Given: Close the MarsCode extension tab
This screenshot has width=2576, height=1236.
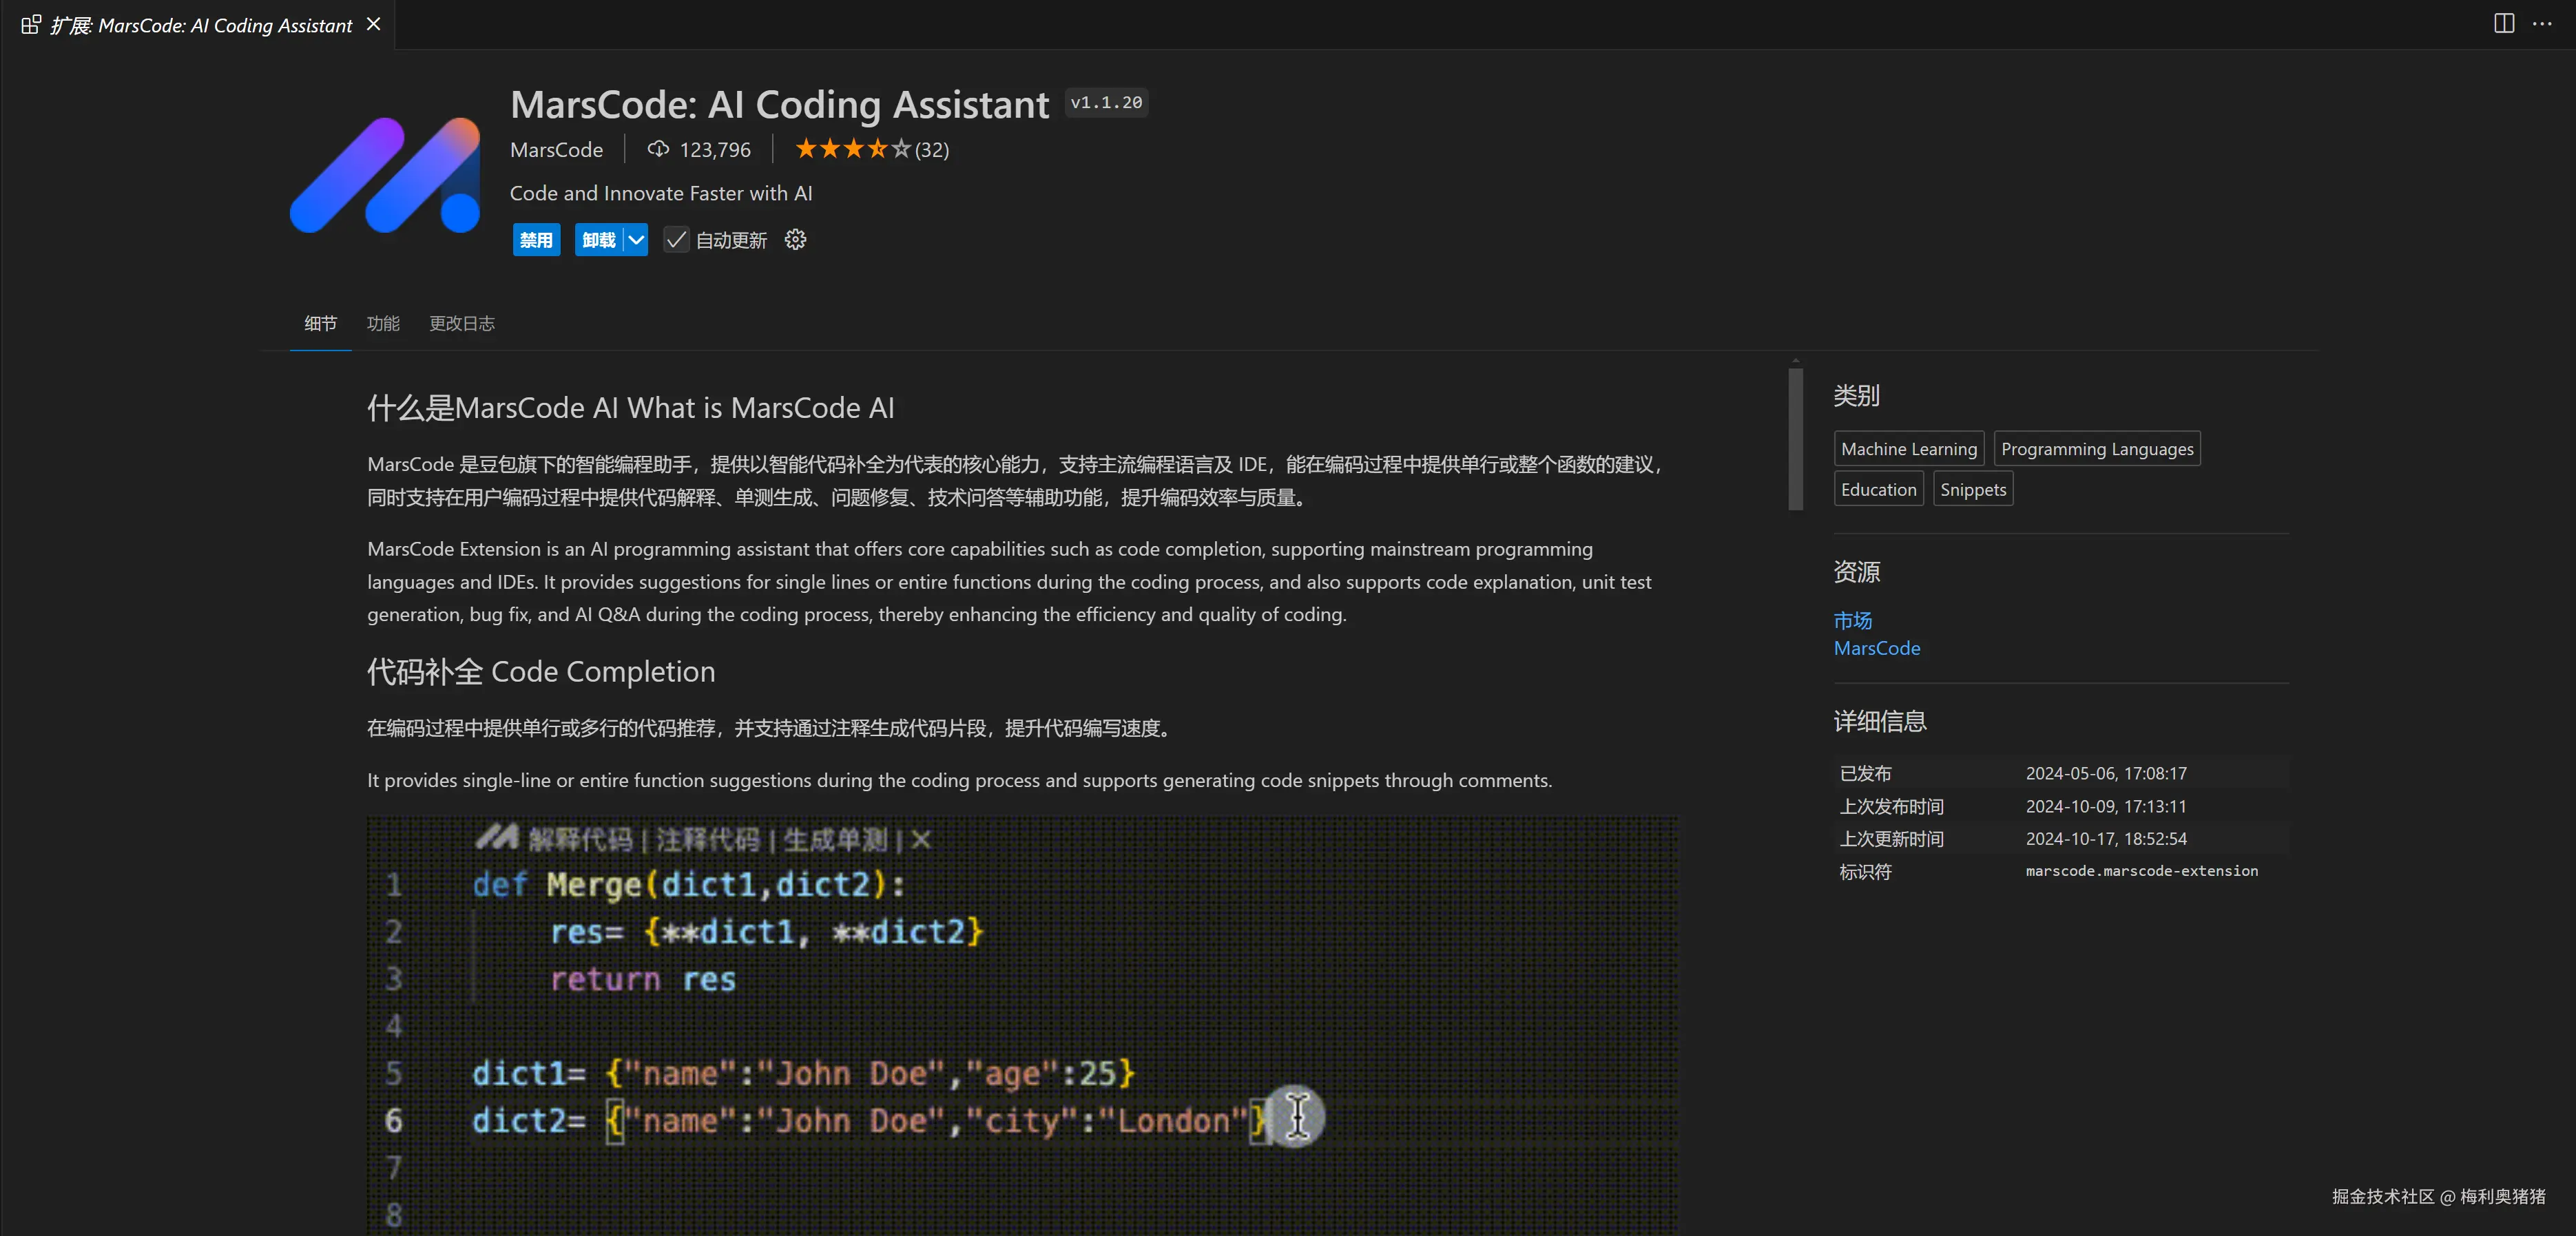Looking at the screenshot, I should click(373, 24).
